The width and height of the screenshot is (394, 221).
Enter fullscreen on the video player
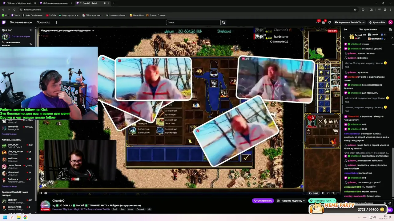[x=338, y=193]
